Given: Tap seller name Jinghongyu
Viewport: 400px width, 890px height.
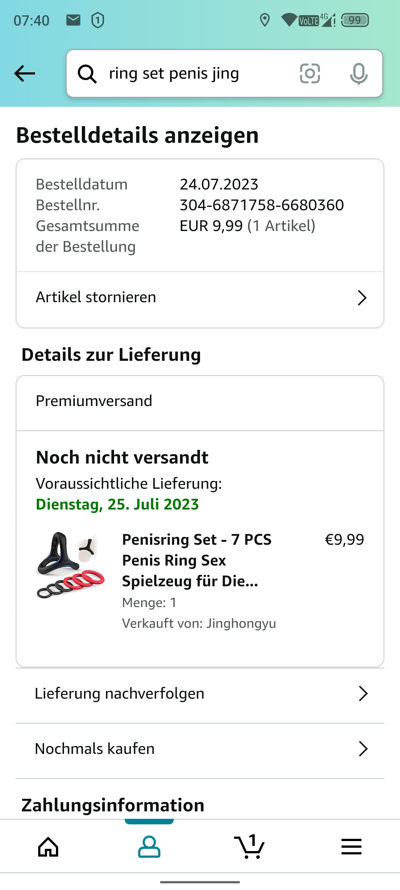Looking at the screenshot, I should pos(241,623).
